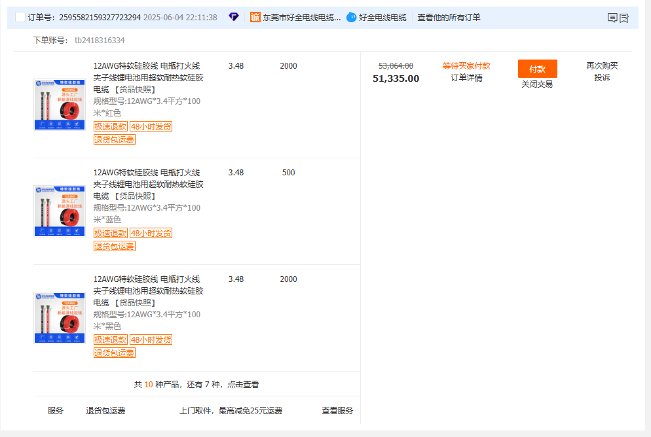Click order number 2595582159327723294
Image resolution: width=651 pixels, height=437 pixels.
pos(100,18)
